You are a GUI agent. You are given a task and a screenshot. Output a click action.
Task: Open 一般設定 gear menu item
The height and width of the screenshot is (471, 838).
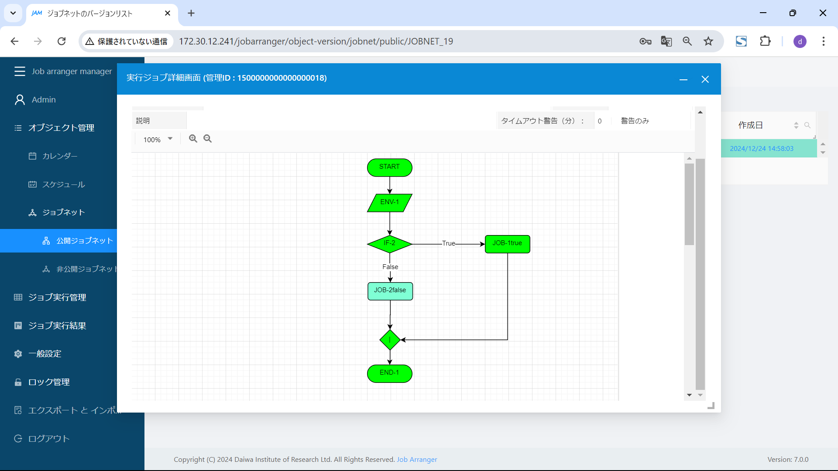point(45,354)
